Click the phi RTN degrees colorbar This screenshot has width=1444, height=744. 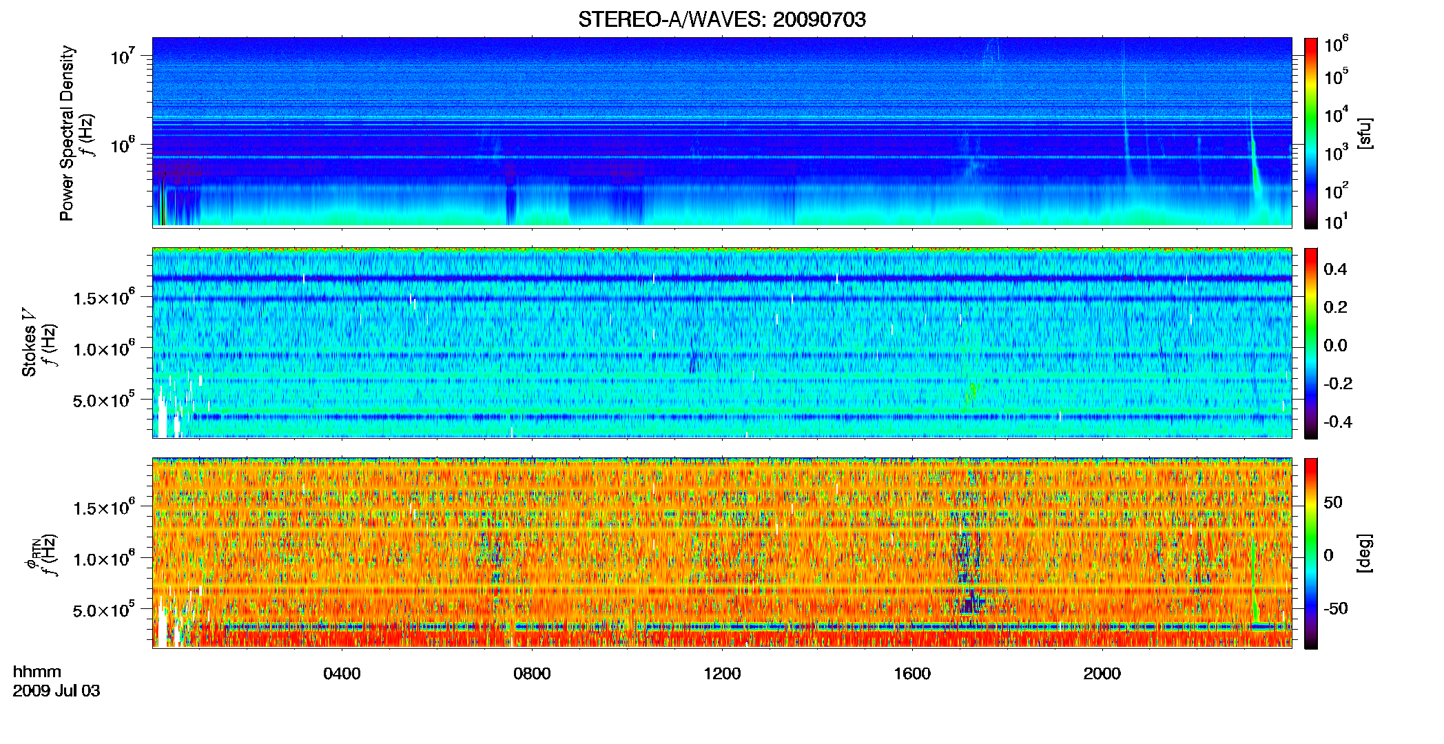coord(1311,553)
